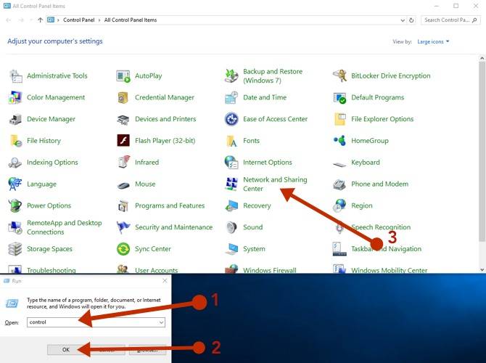486x363 pixels.
Task: Open the Mouse icon
Action: click(123, 185)
